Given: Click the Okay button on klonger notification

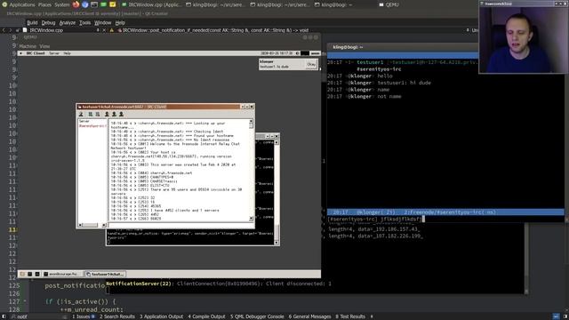Looking at the screenshot, I should coord(311,65).
